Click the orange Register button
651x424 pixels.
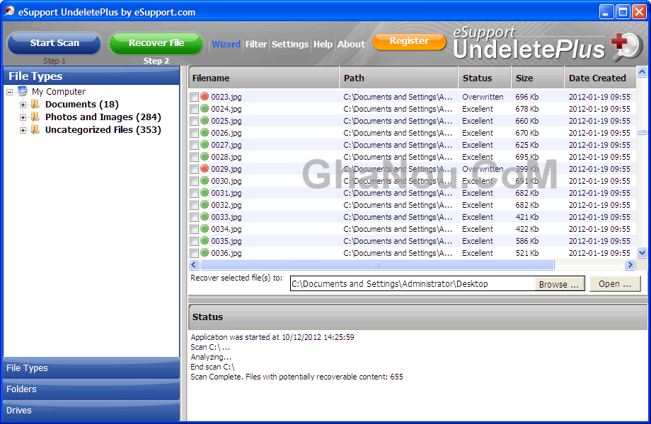click(410, 41)
